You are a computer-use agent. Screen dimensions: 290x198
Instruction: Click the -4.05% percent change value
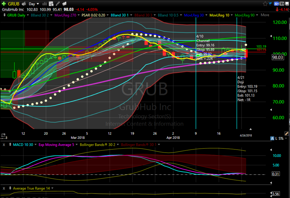coord(92,9)
